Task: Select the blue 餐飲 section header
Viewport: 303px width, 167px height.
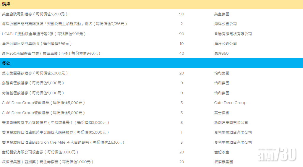Action: point(6,63)
